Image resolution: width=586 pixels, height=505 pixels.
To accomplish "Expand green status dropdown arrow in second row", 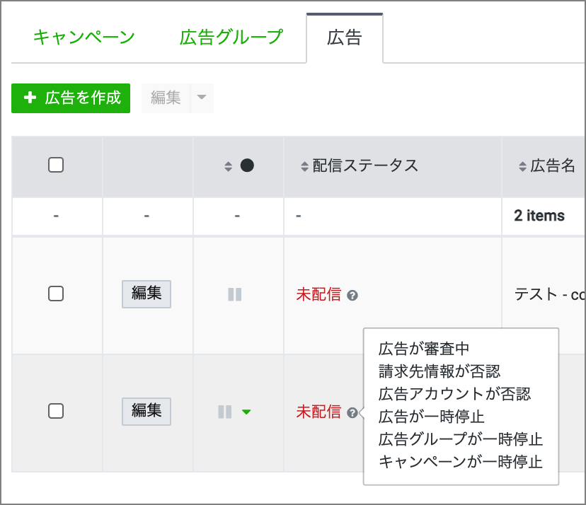I will 246,412.
